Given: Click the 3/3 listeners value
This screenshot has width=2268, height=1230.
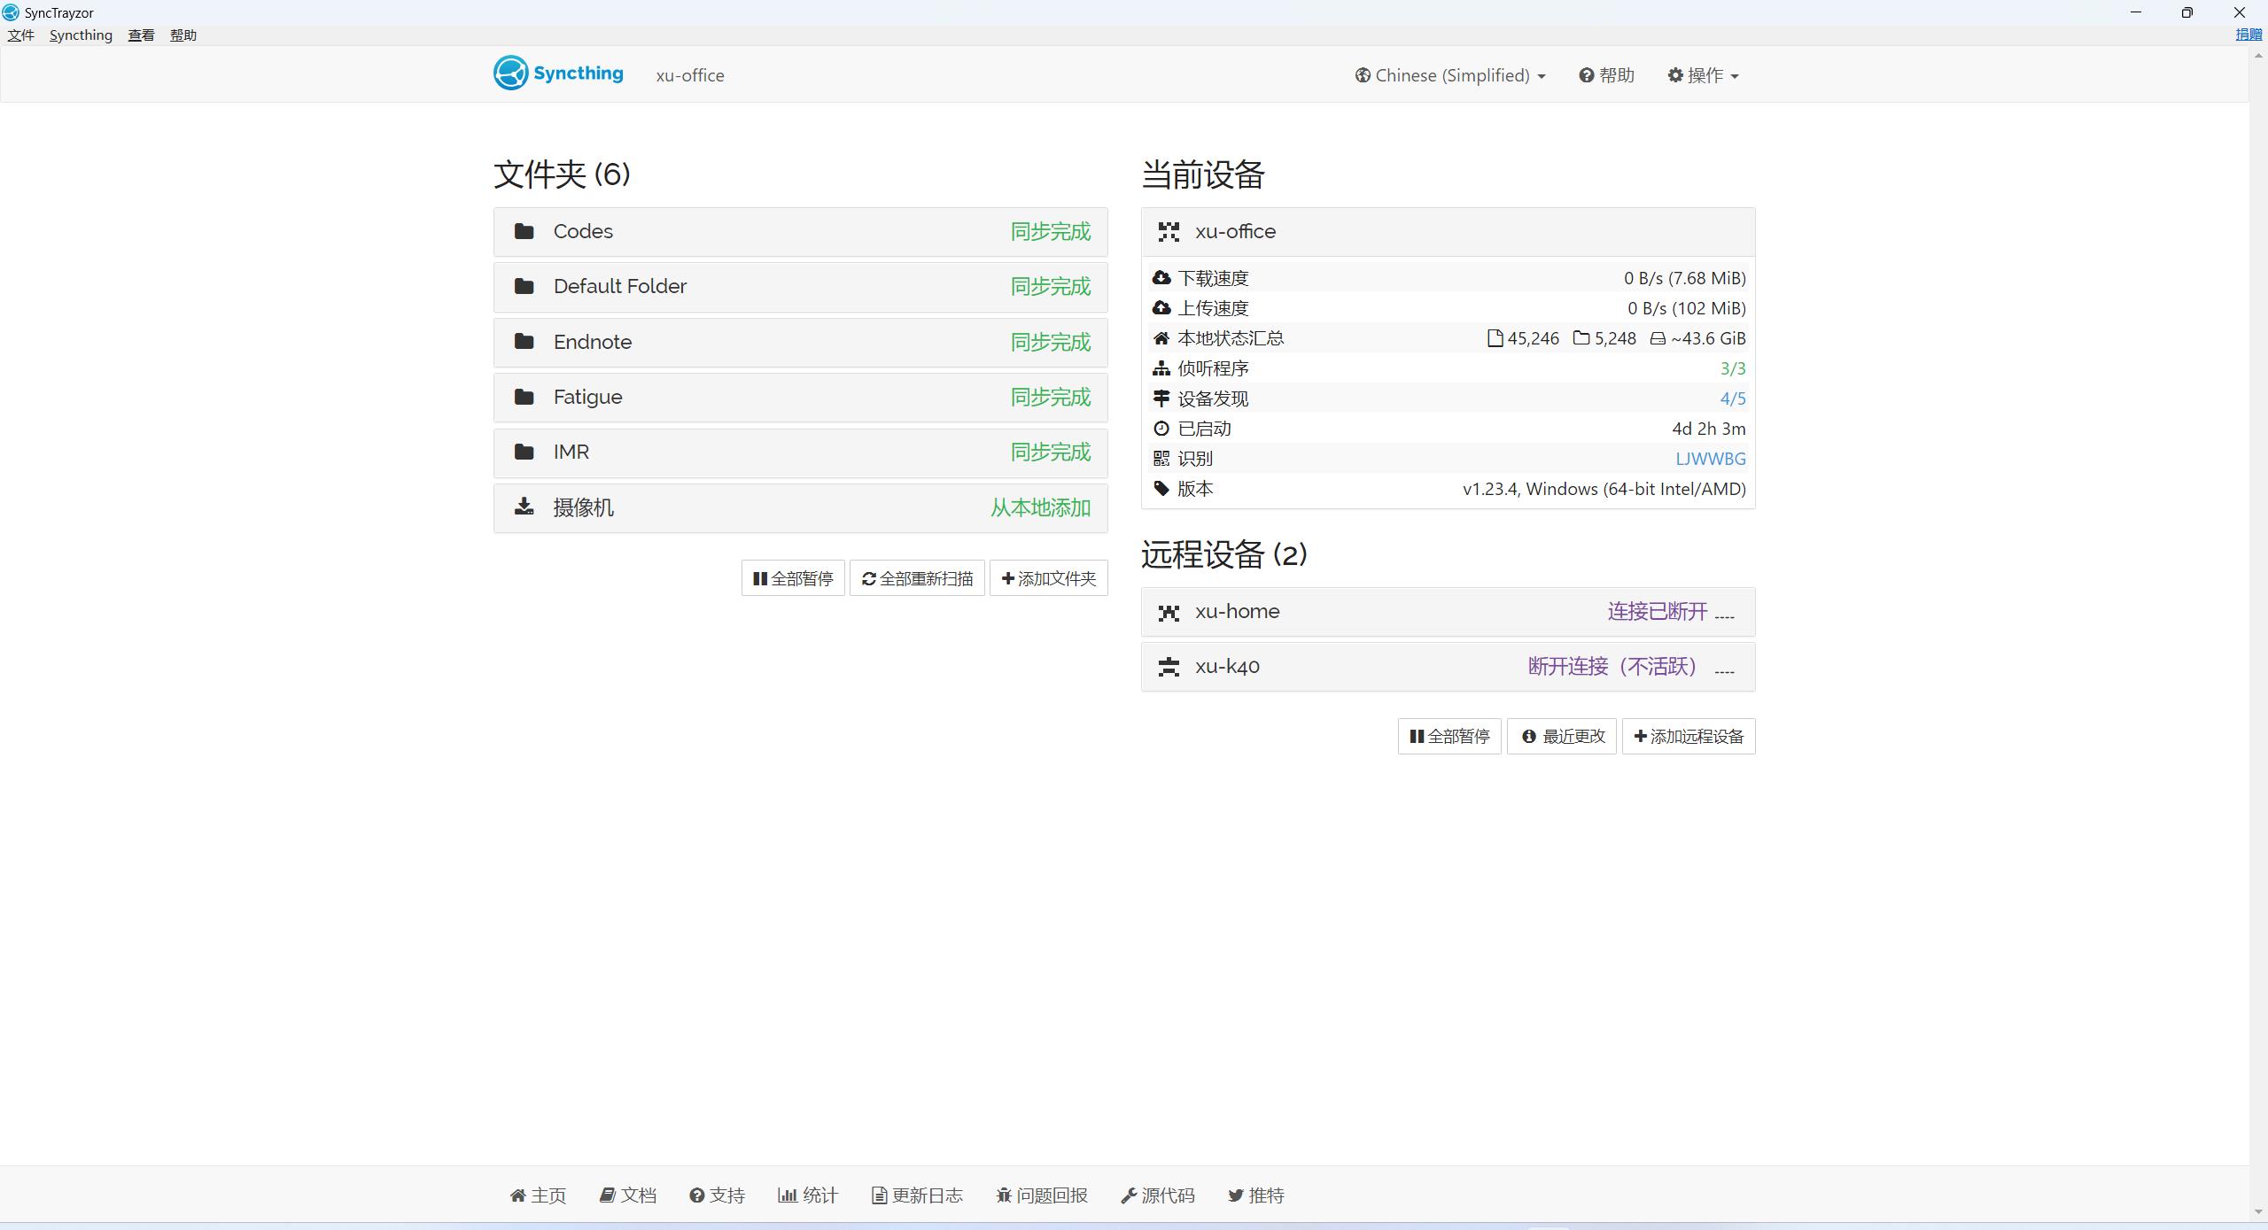Looking at the screenshot, I should 1733,368.
